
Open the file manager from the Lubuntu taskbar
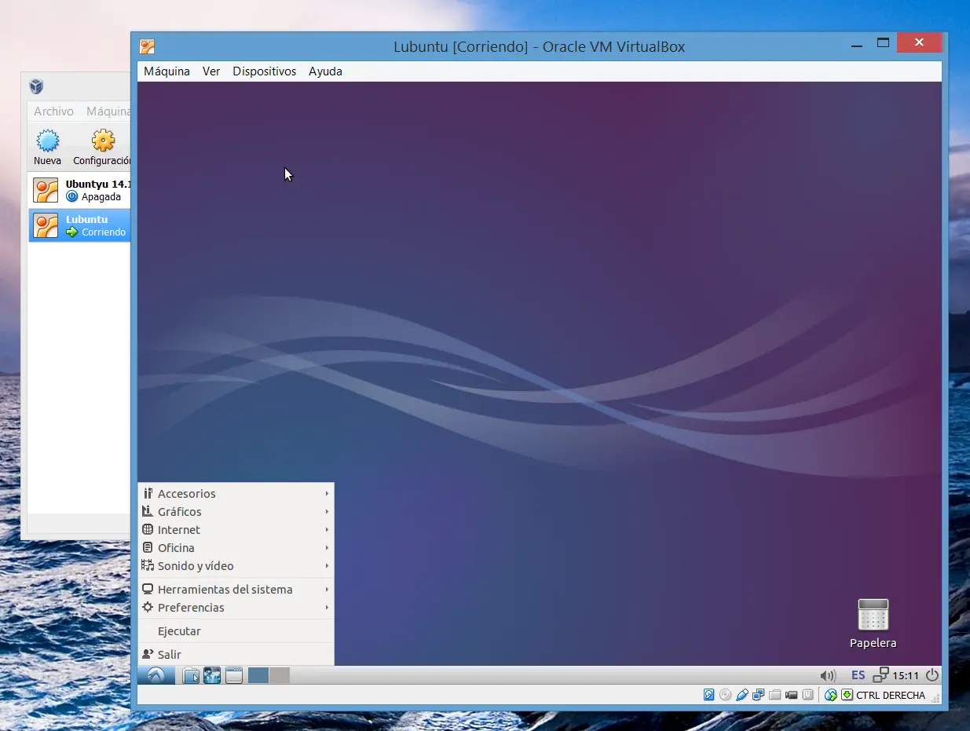[191, 675]
